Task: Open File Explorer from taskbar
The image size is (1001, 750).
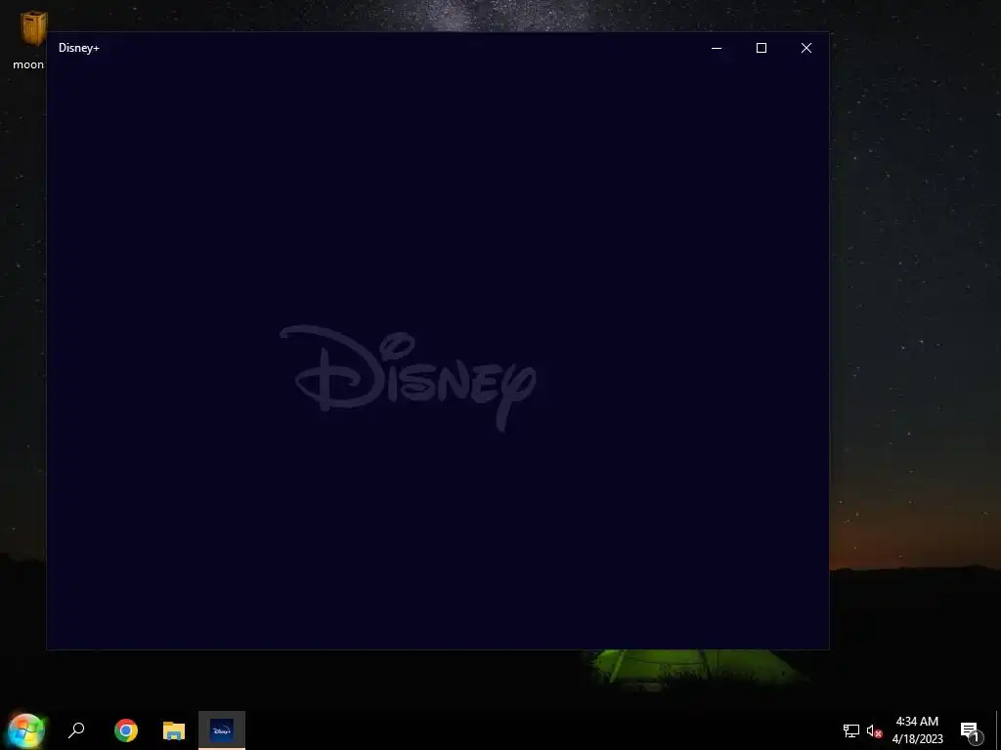Action: tap(174, 730)
